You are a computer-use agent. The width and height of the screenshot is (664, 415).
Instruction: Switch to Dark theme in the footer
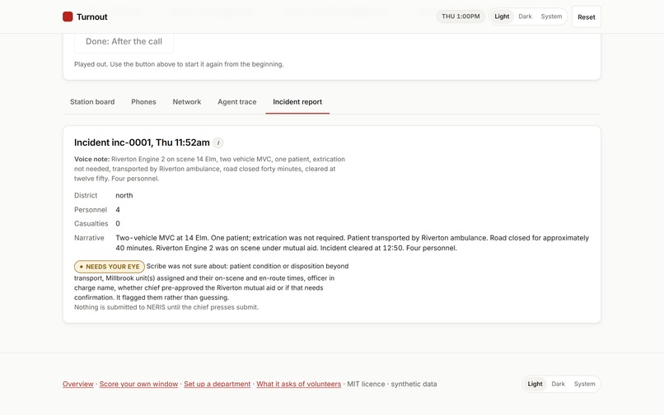click(558, 384)
